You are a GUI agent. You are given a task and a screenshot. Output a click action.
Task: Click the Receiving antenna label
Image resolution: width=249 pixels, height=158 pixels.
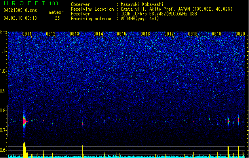click(x=91, y=19)
